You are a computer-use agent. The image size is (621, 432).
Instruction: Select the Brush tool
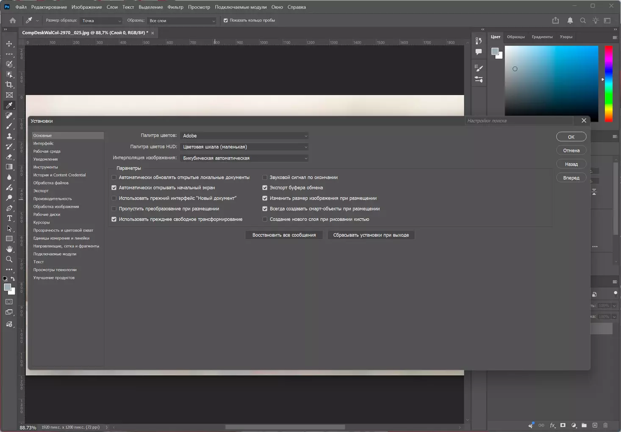click(x=9, y=126)
